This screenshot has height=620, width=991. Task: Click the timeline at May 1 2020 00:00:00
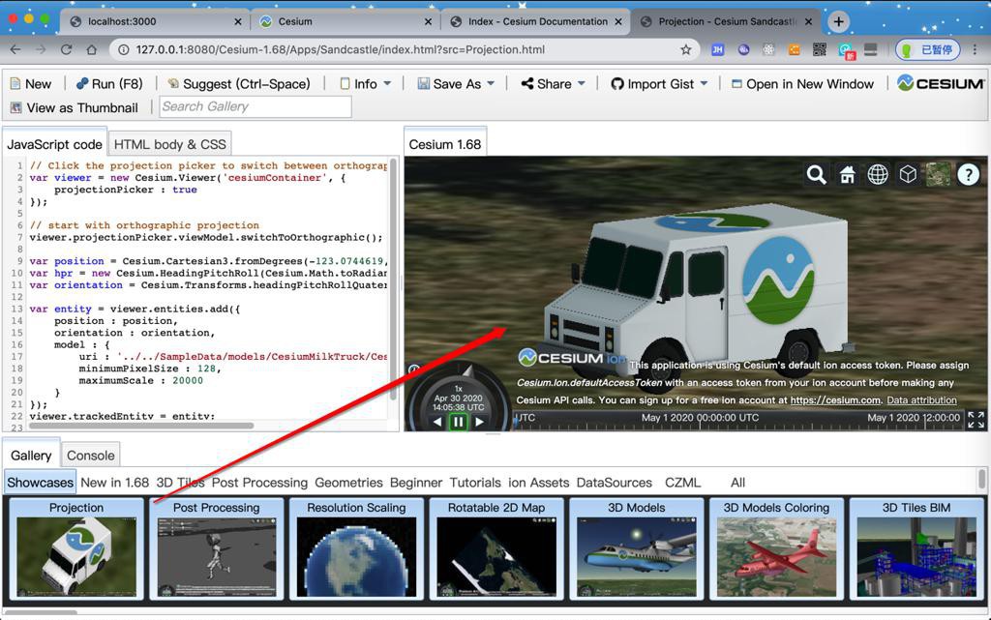701,418
